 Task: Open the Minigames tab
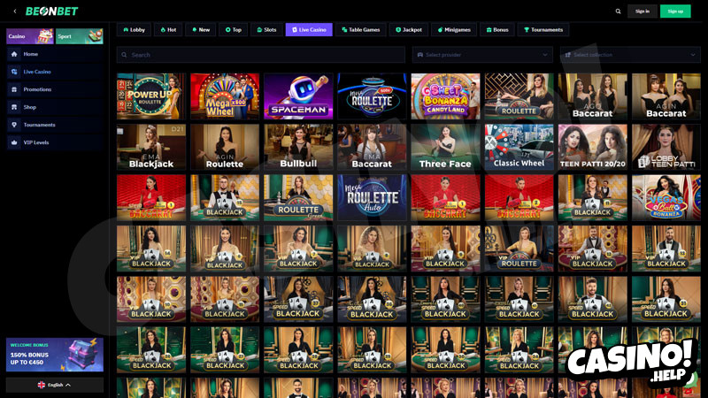click(454, 30)
